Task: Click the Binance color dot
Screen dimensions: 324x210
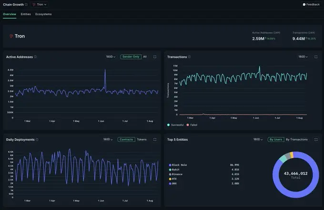Action: (x=170, y=174)
